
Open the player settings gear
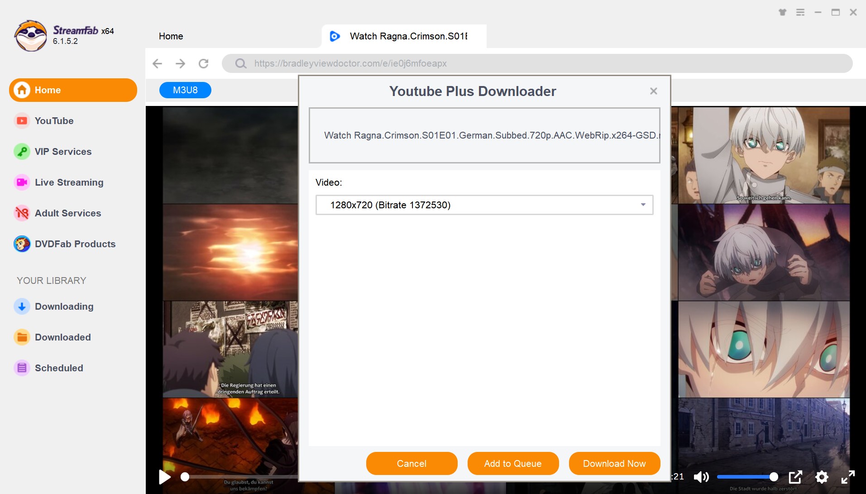point(822,477)
